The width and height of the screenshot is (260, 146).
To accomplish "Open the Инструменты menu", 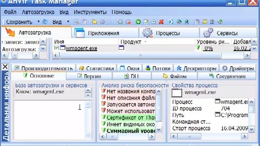I will [x=90, y=12].
